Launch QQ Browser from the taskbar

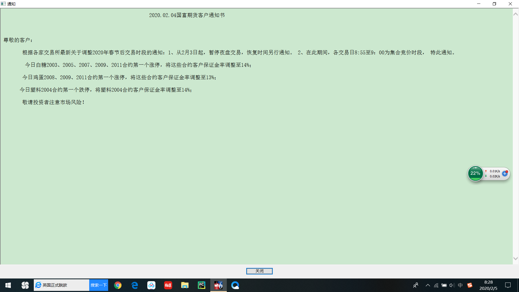[235, 285]
